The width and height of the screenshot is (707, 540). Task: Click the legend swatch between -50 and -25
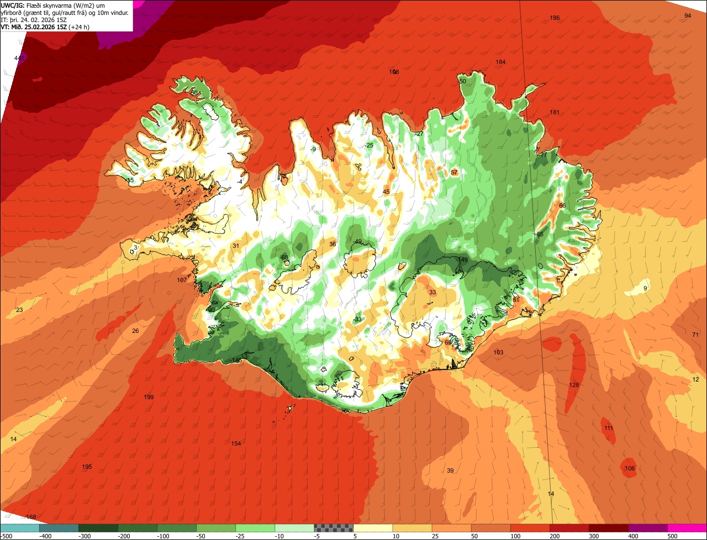tap(215, 528)
